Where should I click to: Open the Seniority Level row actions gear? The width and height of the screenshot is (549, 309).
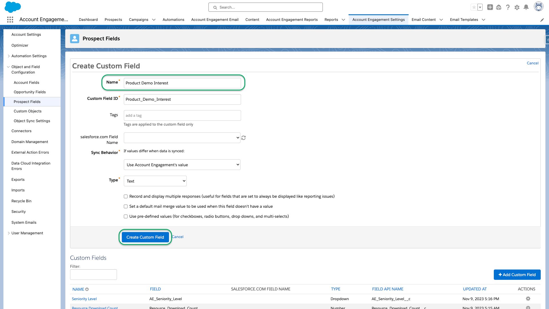528,299
